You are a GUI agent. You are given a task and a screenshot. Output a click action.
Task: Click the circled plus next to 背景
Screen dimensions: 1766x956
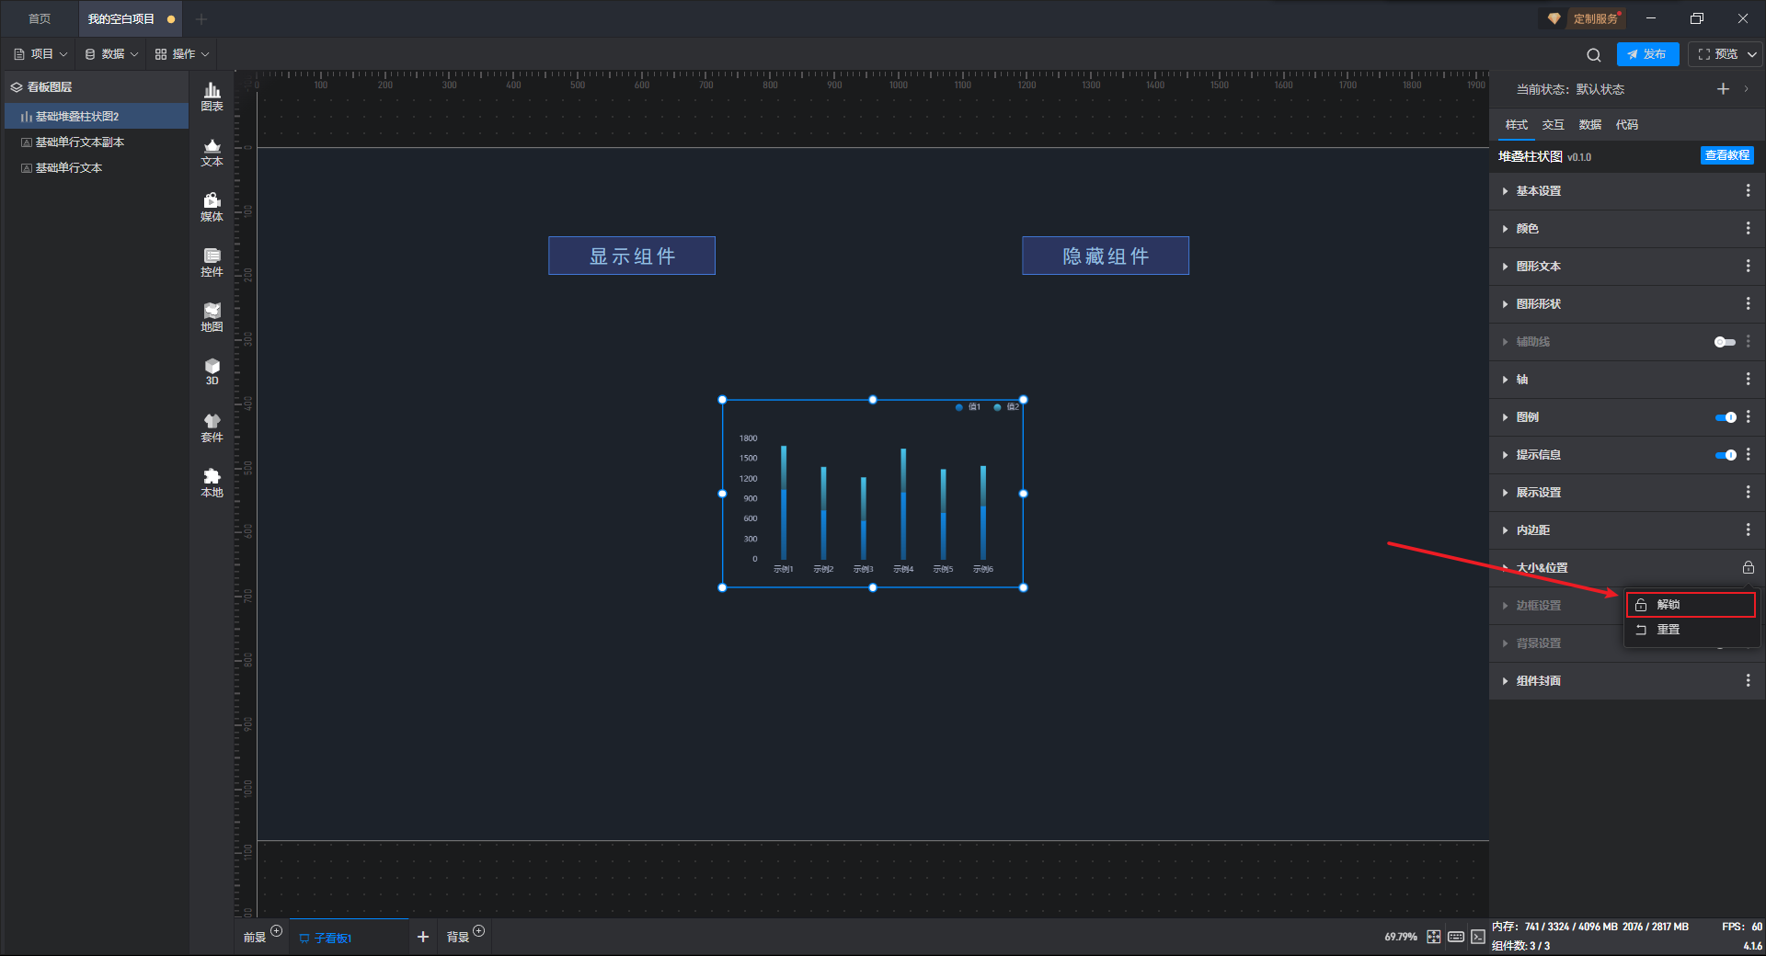479,931
